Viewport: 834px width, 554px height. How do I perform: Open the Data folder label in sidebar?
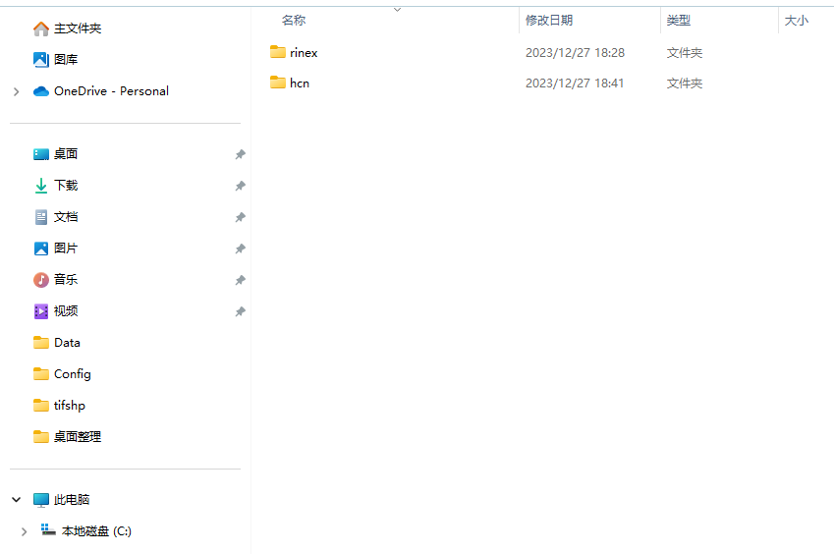pos(67,343)
